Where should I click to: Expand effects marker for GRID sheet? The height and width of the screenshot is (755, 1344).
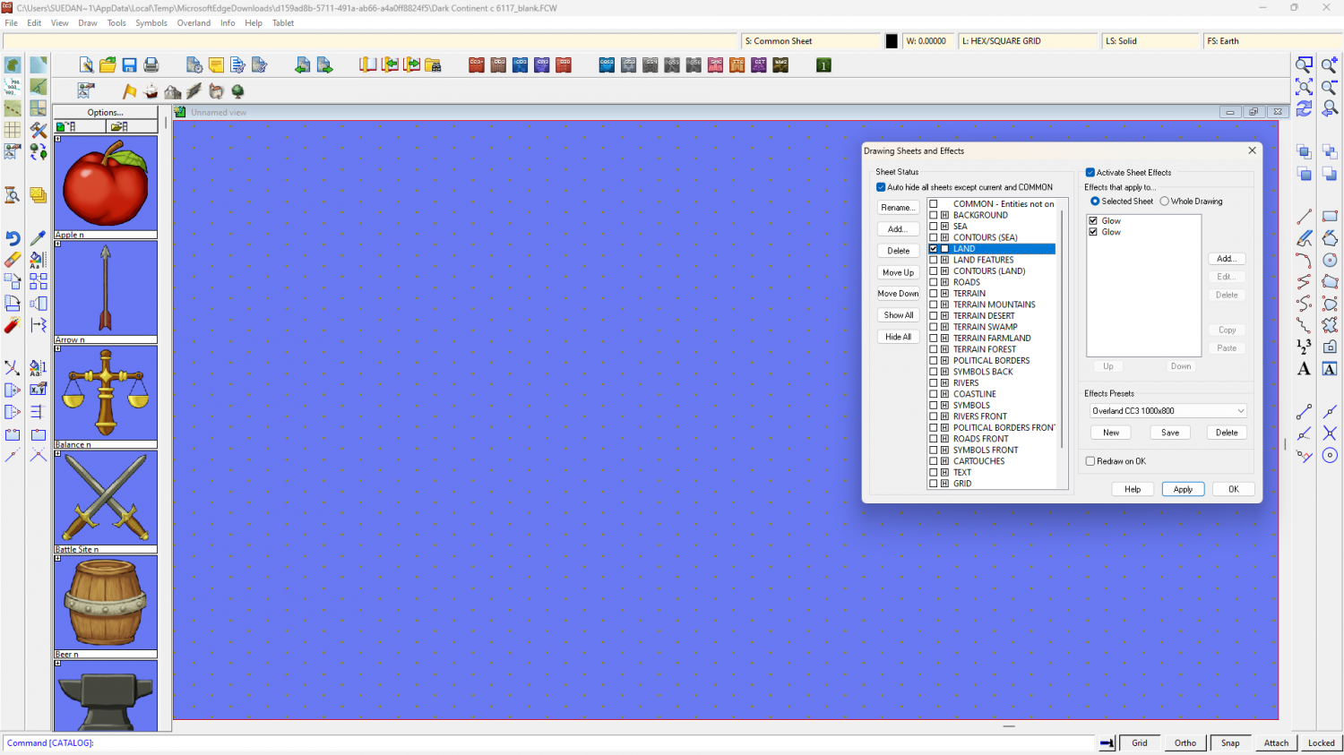point(944,484)
